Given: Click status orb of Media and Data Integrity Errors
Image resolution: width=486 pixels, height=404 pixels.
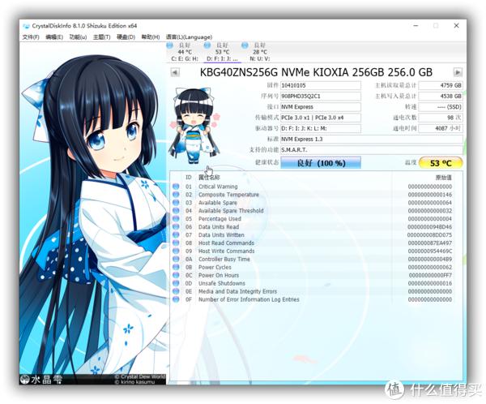Looking at the screenshot, I should [176, 291].
